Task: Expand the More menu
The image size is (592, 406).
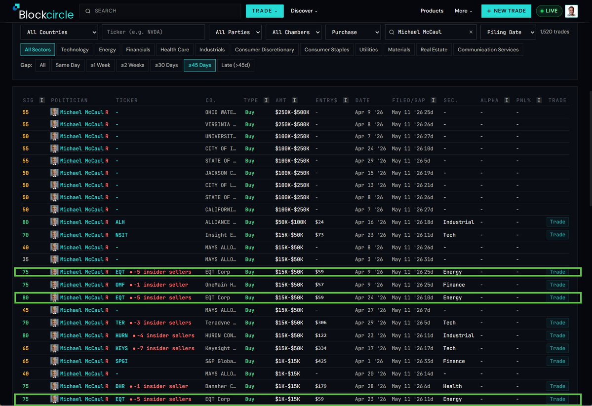Action: tap(463, 11)
